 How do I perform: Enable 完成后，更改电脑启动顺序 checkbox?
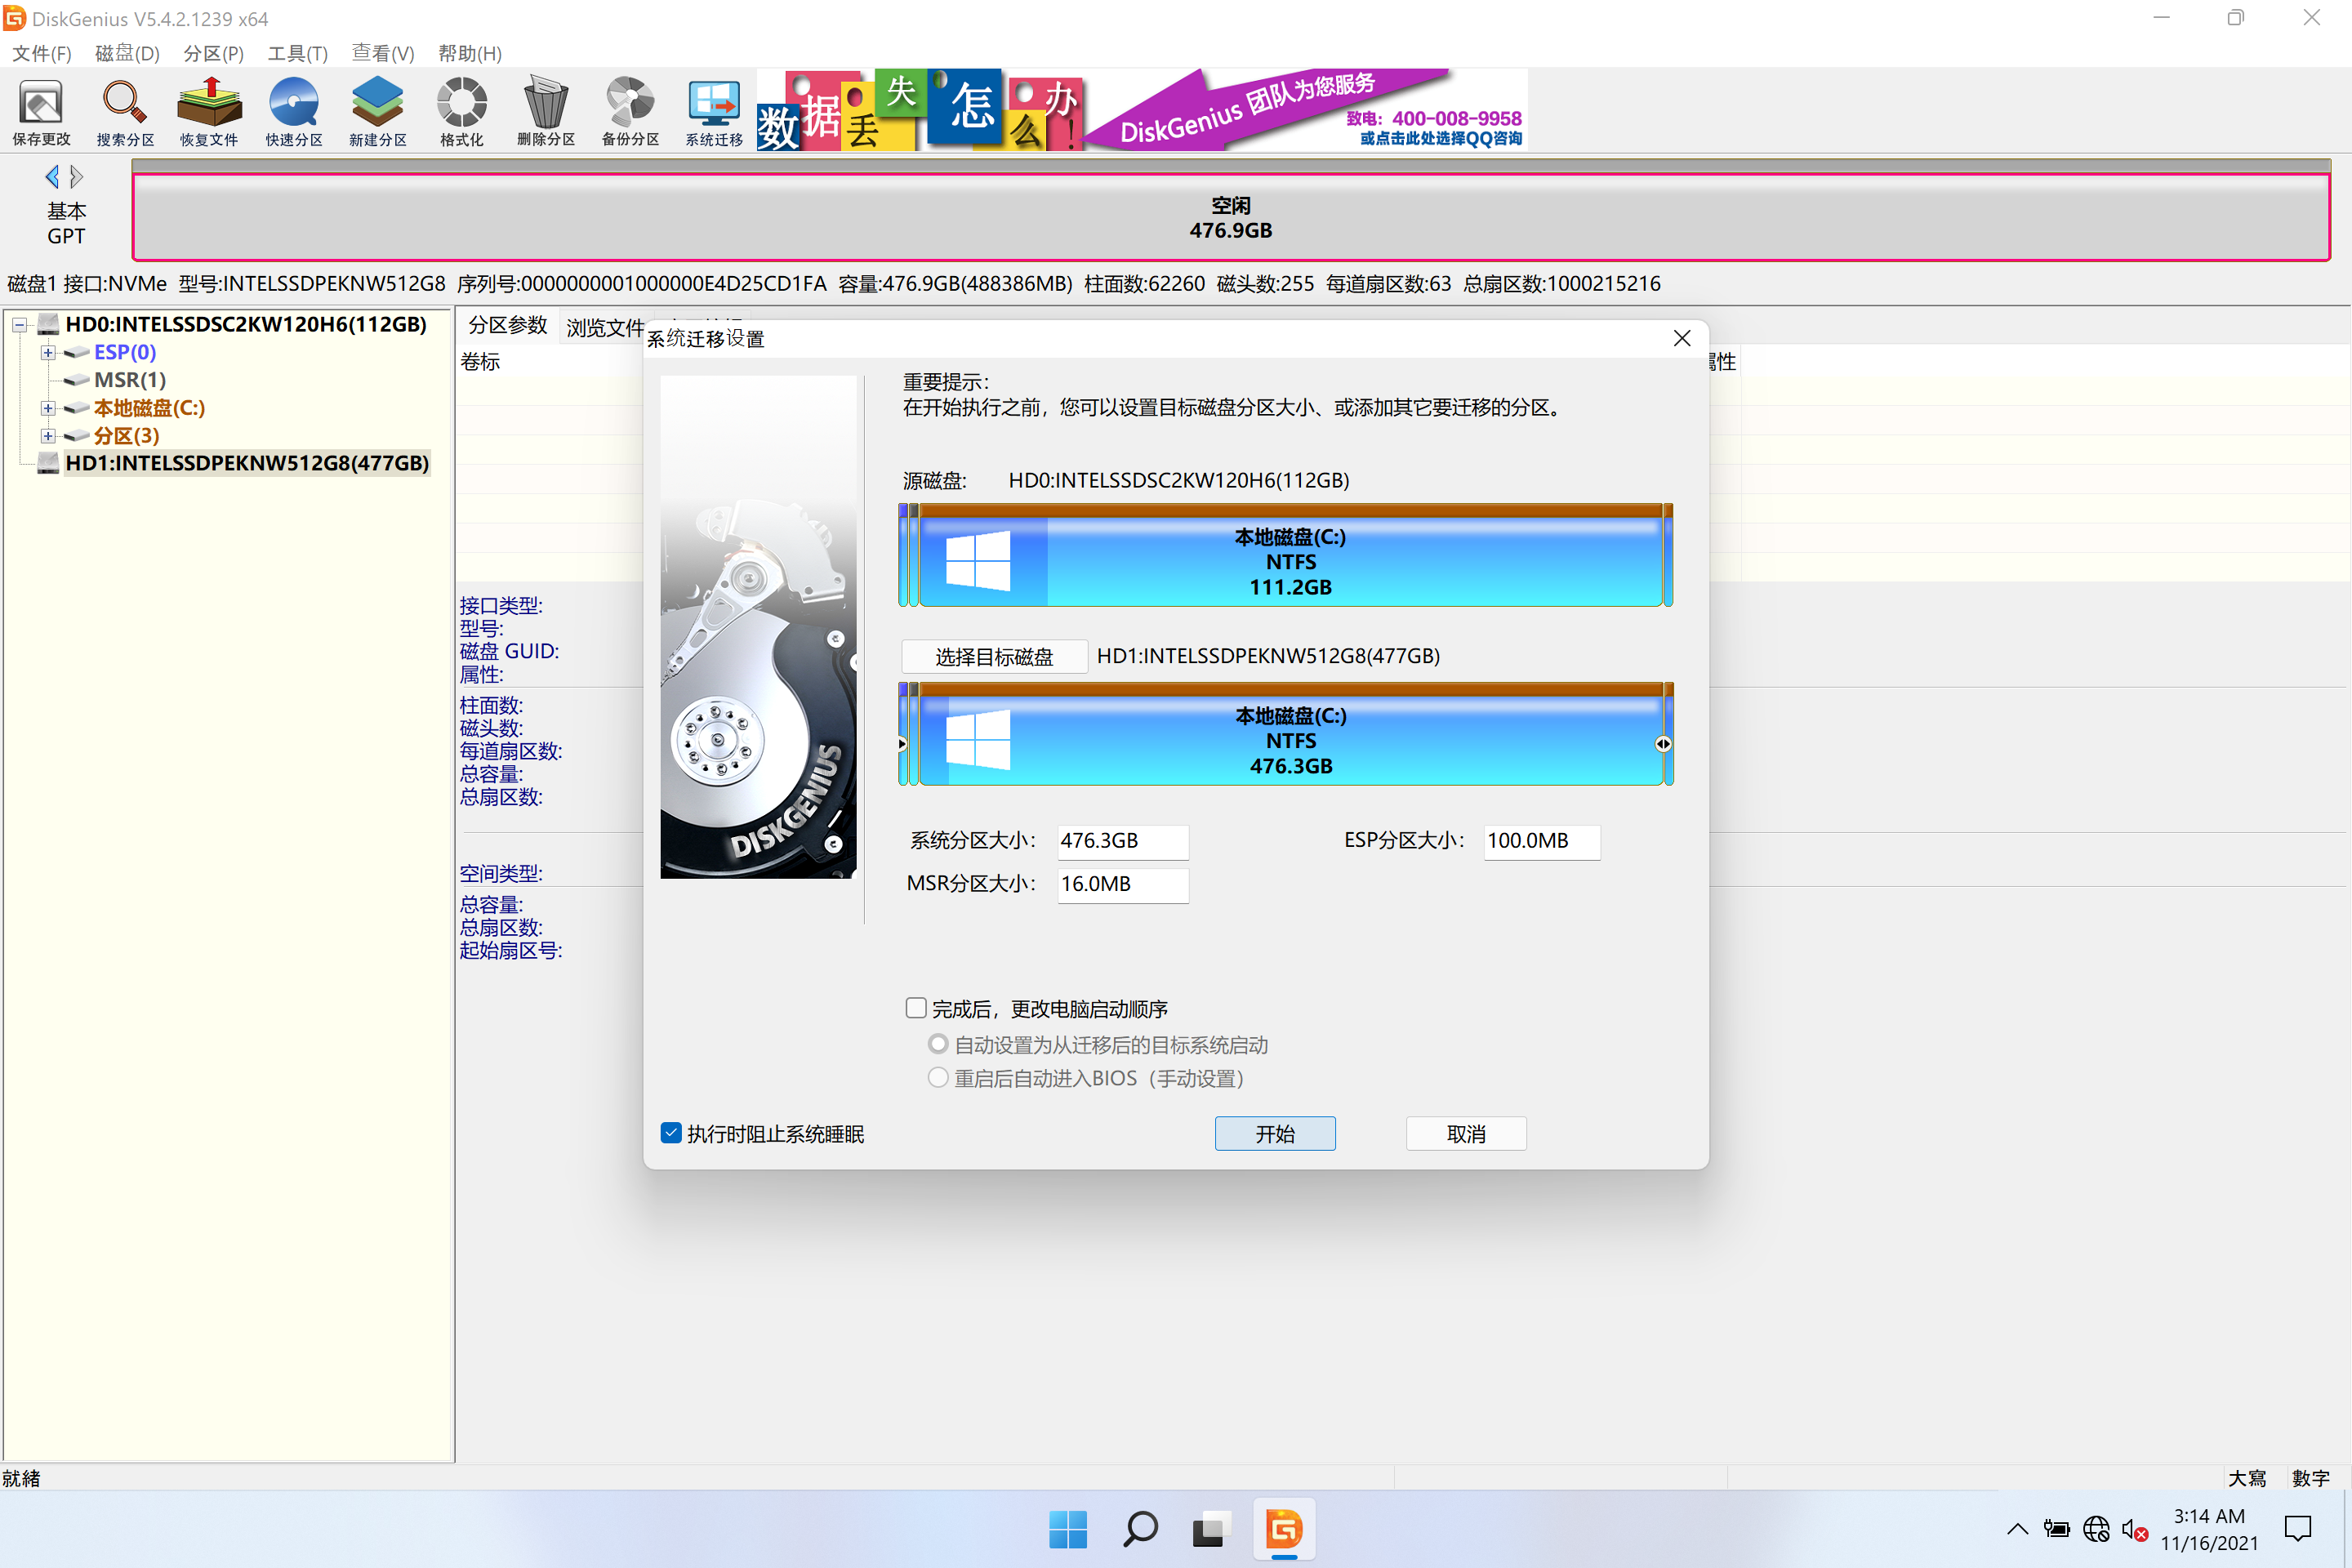tap(916, 1008)
